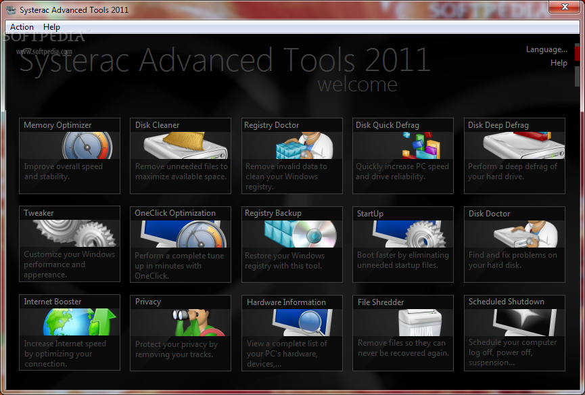
Task: Select the Privacy title
Action: coord(148,302)
